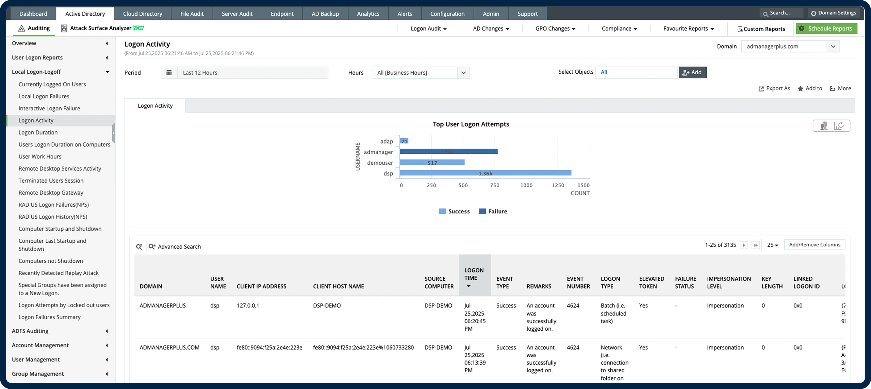Sort by Logon Time column header
This screenshot has height=389, width=871.
pos(474,275)
